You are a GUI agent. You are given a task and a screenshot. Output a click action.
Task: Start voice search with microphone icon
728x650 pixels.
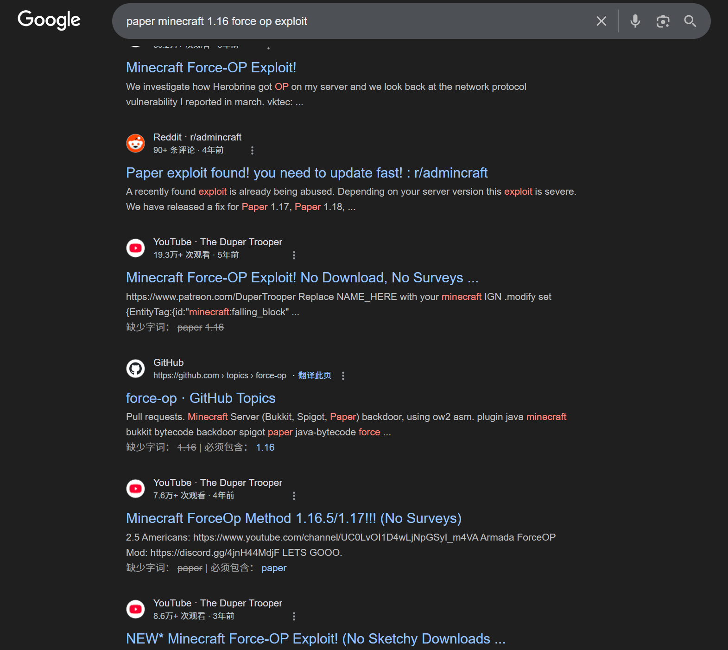pyautogui.click(x=635, y=21)
